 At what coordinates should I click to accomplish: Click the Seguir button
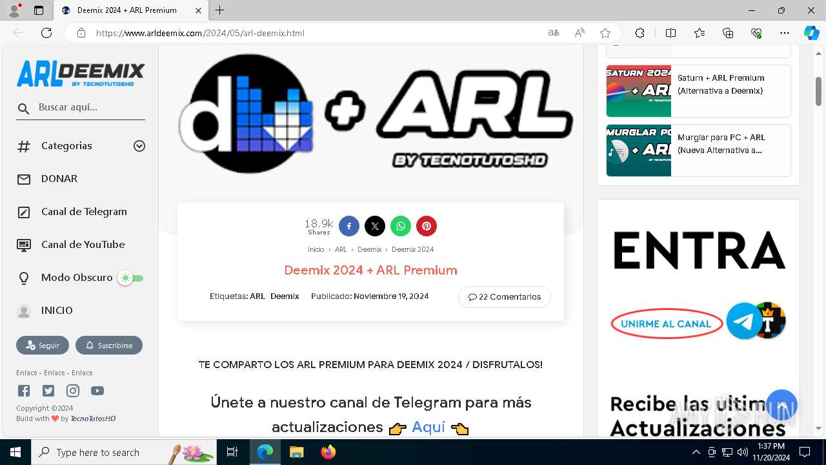pos(43,346)
